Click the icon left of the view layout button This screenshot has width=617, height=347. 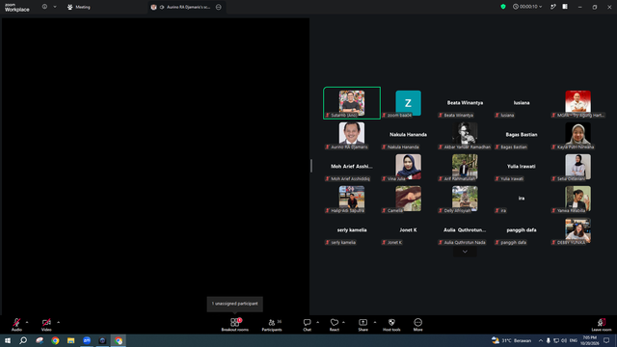click(552, 7)
